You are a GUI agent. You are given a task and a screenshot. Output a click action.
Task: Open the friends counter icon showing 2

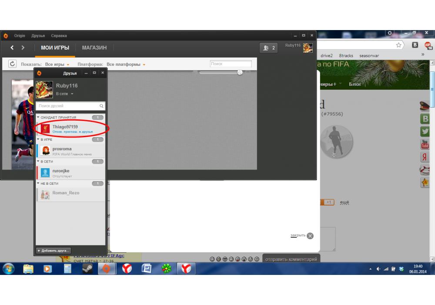coord(268,48)
